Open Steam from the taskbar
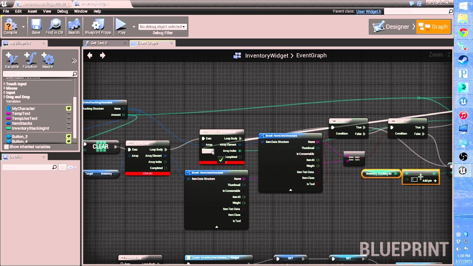The height and width of the screenshot is (266, 473). pos(463,60)
